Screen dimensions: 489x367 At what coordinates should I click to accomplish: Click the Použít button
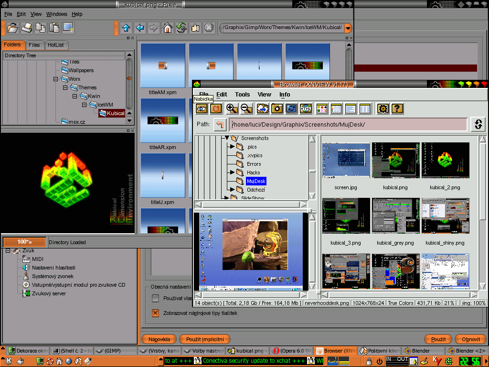[x=438, y=339]
